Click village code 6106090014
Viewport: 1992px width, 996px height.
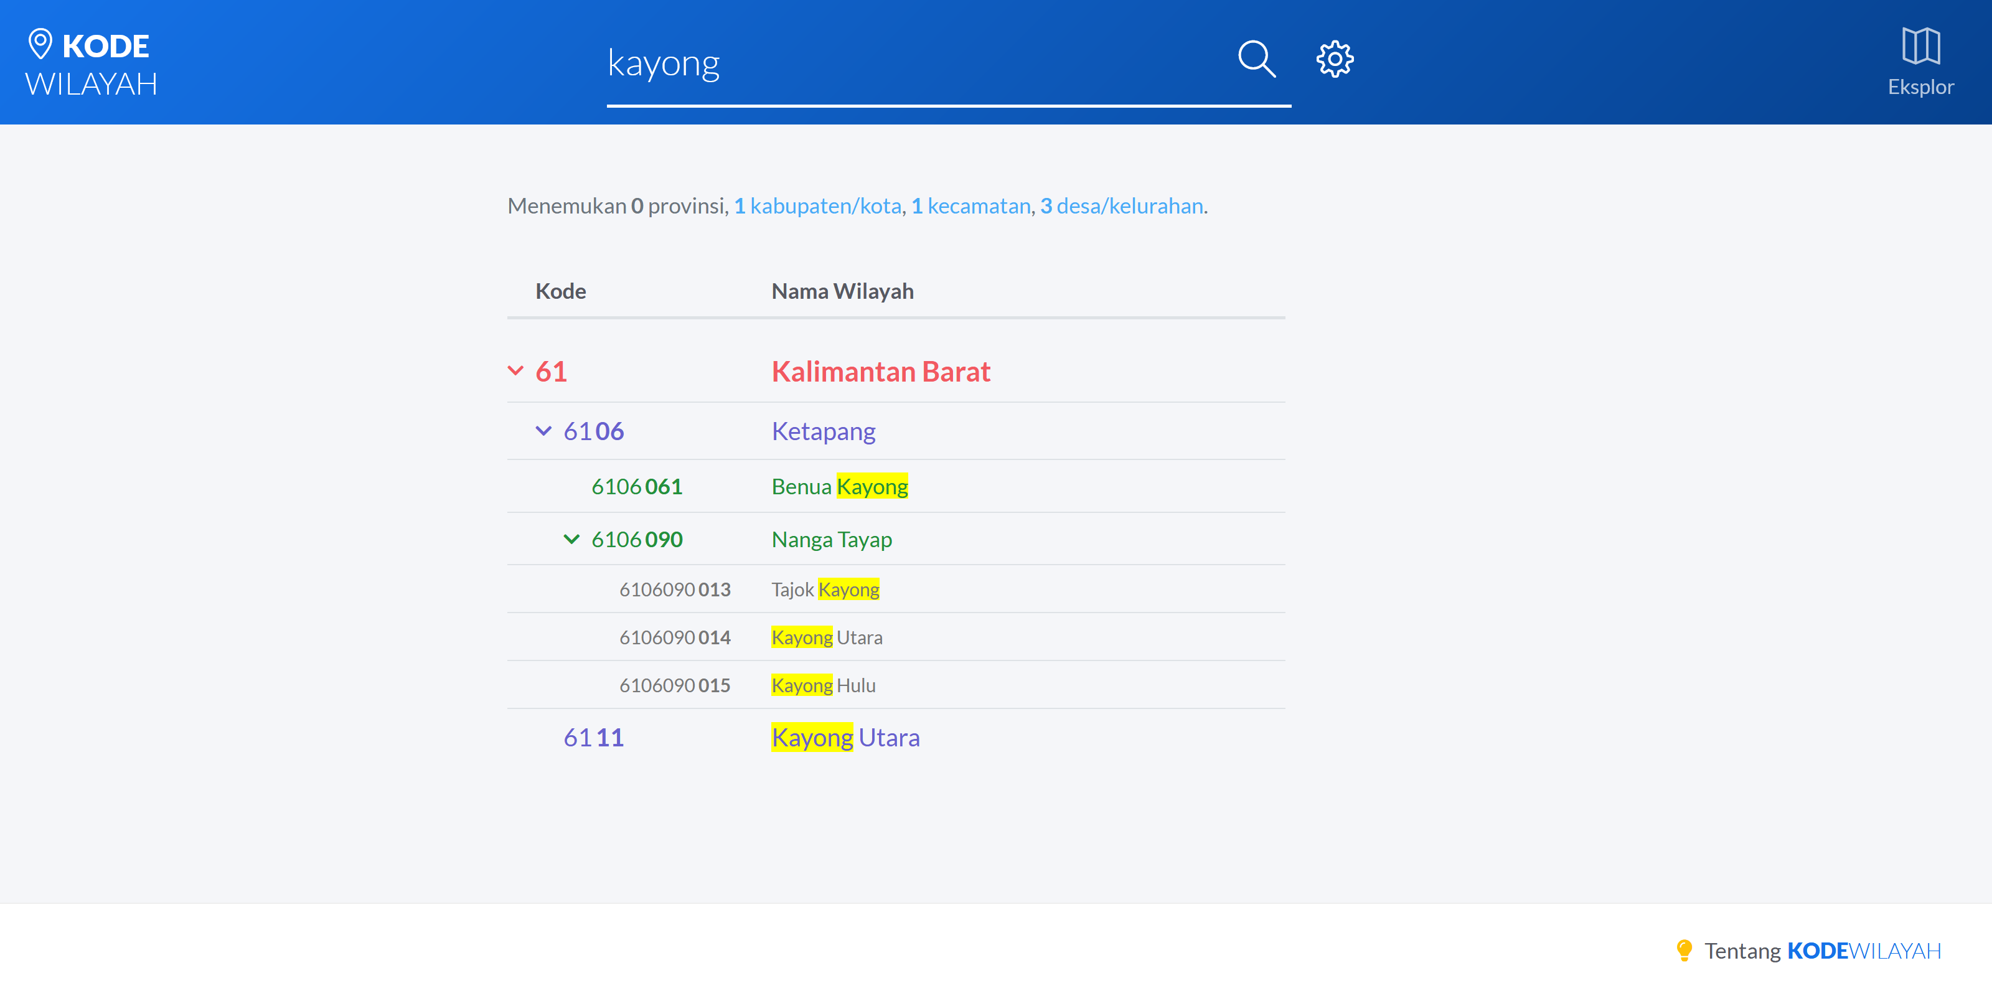coord(675,637)
